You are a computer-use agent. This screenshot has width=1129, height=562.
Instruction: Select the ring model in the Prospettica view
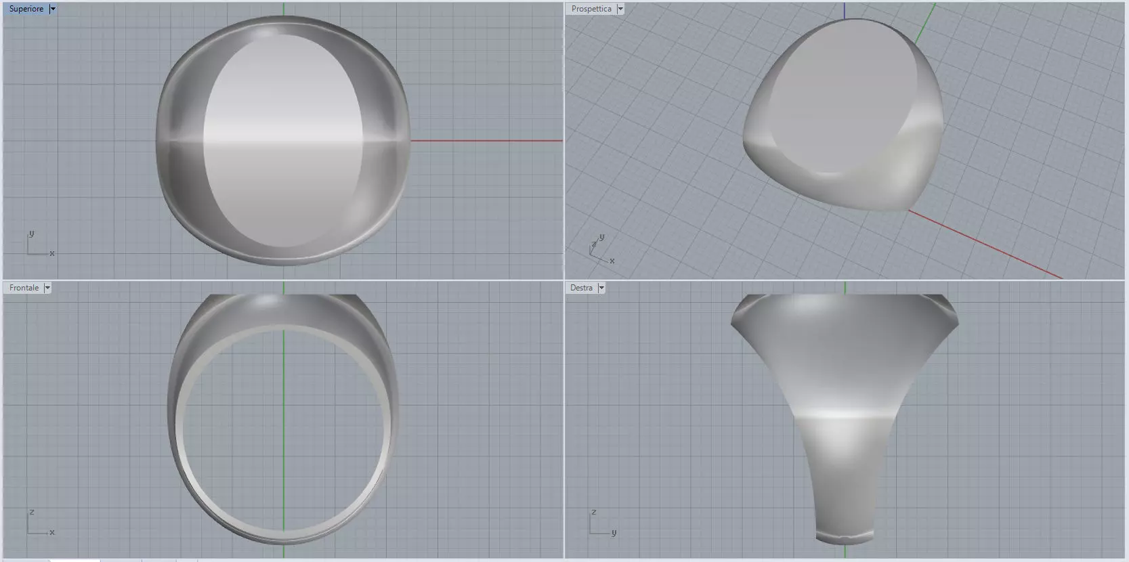pyautogui.click(x=844, y=114)
